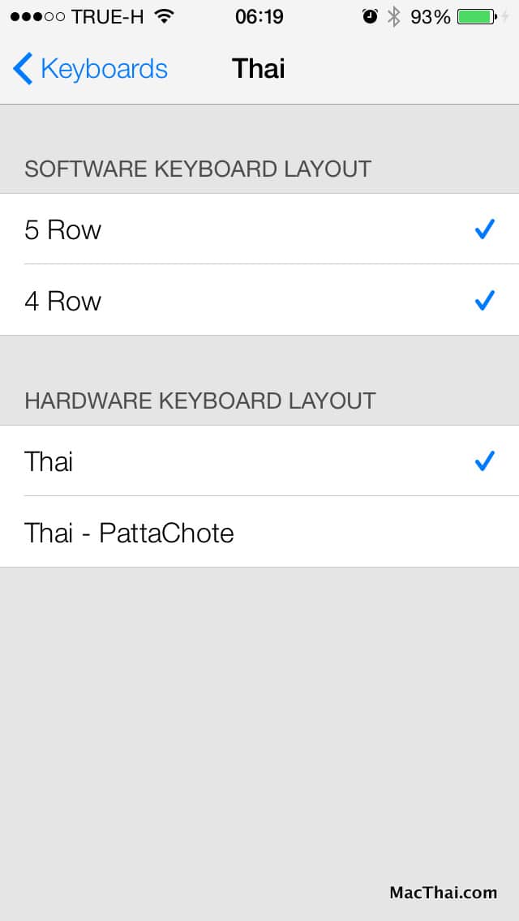Tap the 93% battery percentage
The width and height of the screenshot is (519, 921).
(431, 17)
